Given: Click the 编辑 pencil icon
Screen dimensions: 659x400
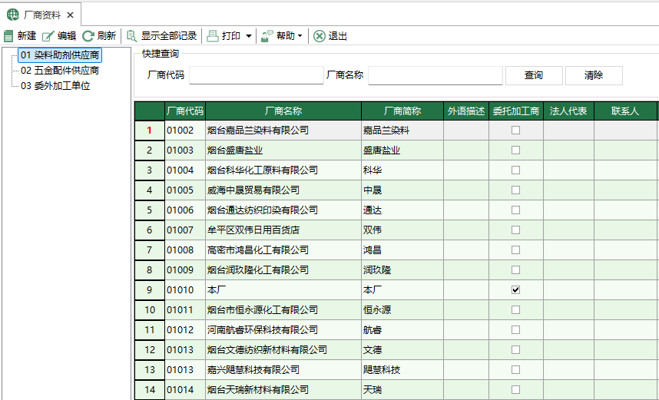Looking at the screenshot, I should [x=48, y=36].
